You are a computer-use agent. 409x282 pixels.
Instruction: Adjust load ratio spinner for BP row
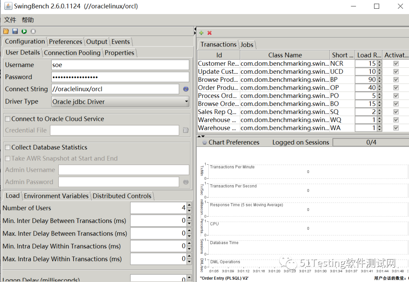[x=379, y=79]
